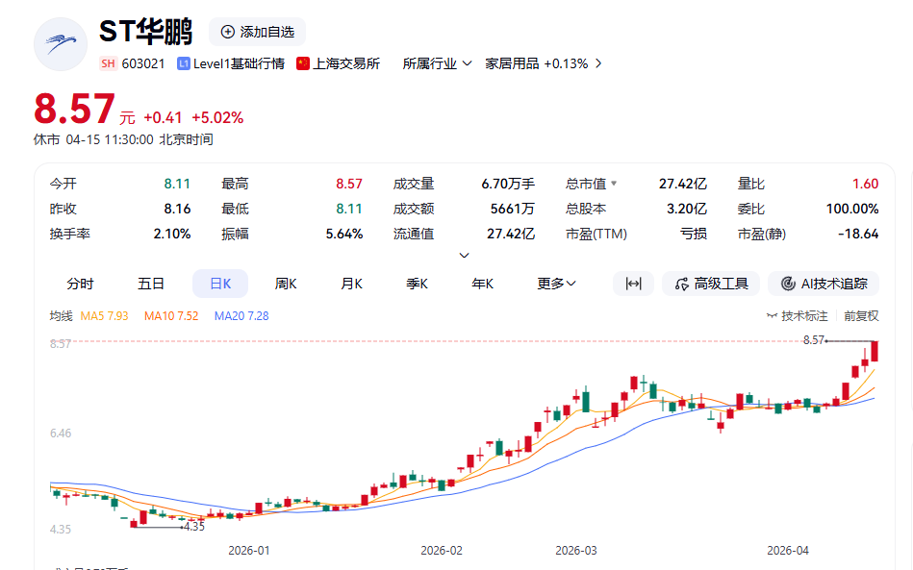Click the 量比 value 1.60

point(865,184)
